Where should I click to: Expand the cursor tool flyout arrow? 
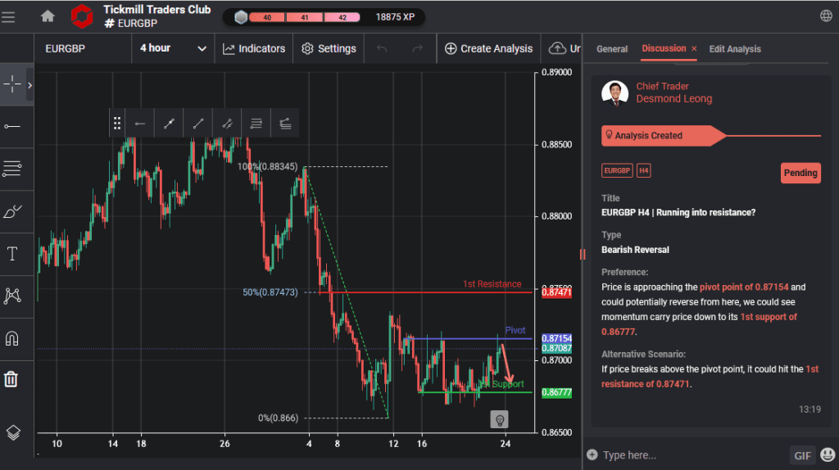[30, 85]
